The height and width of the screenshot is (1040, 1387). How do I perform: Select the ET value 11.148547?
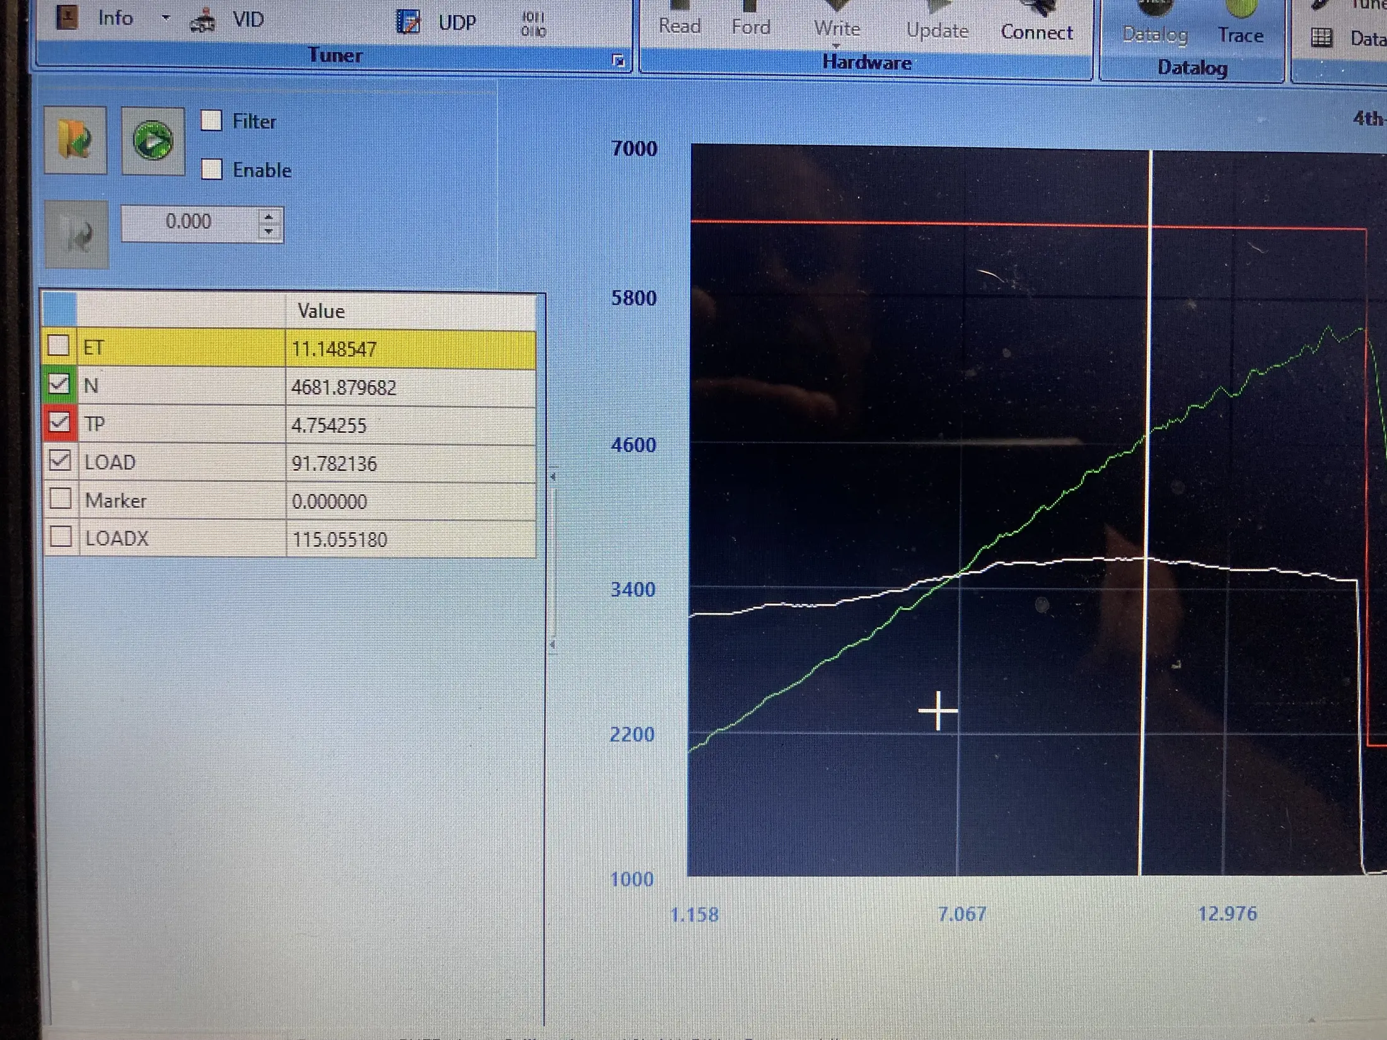tap(334, 349)
